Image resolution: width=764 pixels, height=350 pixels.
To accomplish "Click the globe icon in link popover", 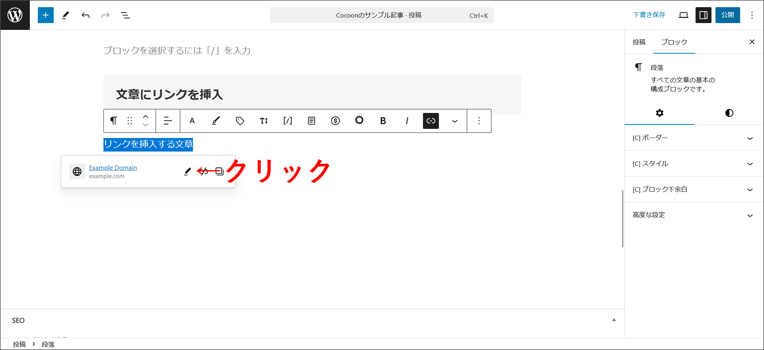I will click(x=77, y=171).
